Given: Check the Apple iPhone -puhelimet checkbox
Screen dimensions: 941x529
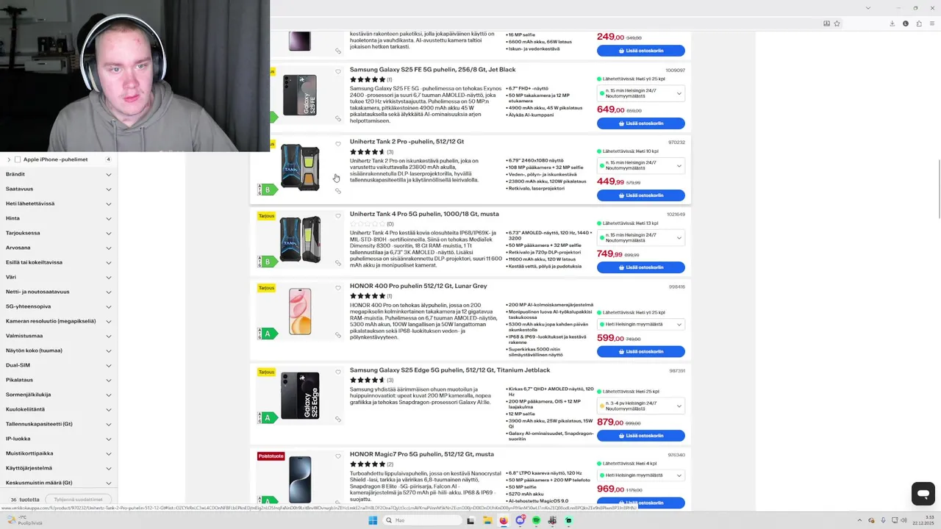Looking at the screenshot, I should pos(18,159).
